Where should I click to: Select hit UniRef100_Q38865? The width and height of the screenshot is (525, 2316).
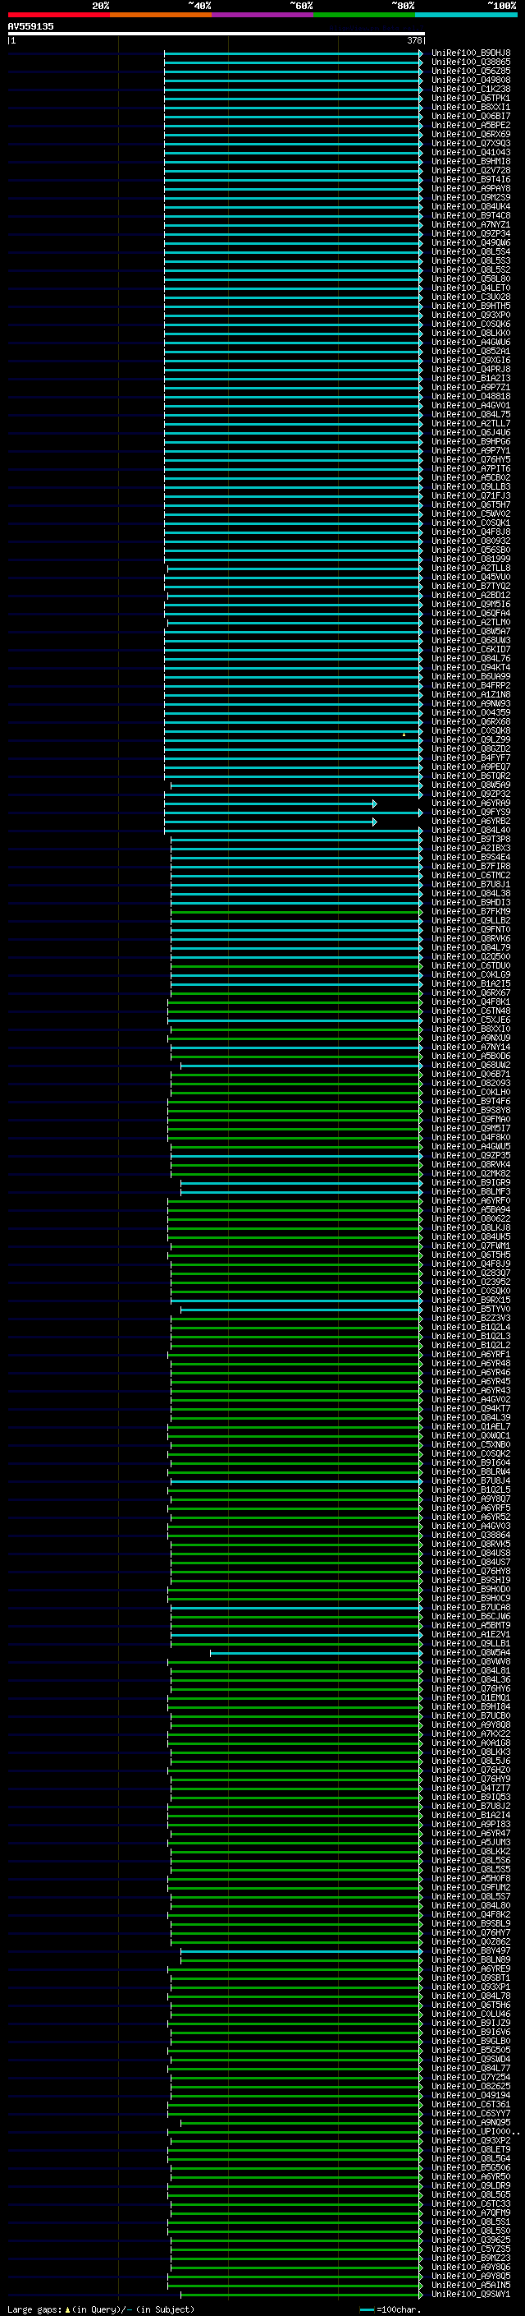pos(470,62)
